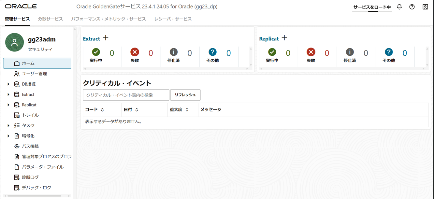Click the デバッグ・ログ icon
The image size is (434, 199).
tap(17, 188)
